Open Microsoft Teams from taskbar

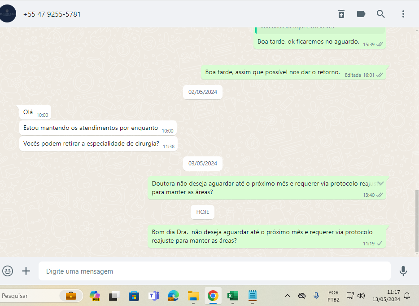154,296
